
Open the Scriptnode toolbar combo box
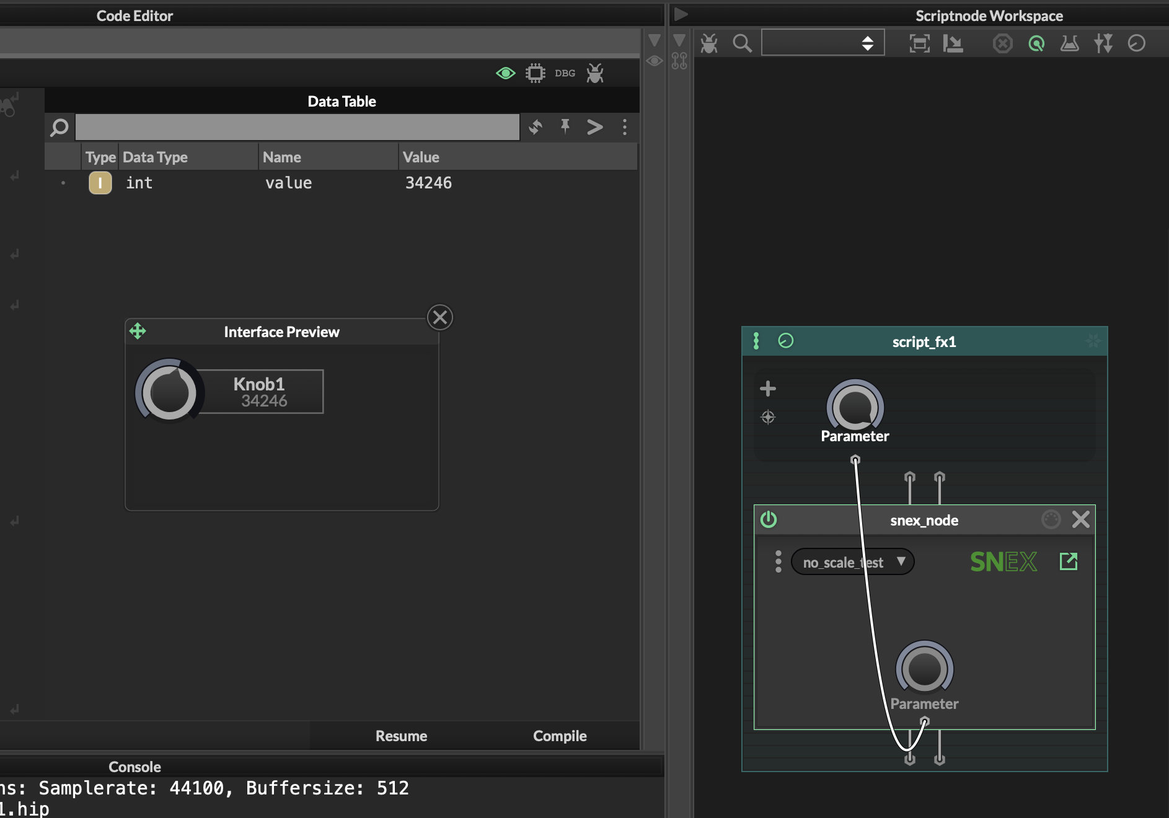[823, 43]
